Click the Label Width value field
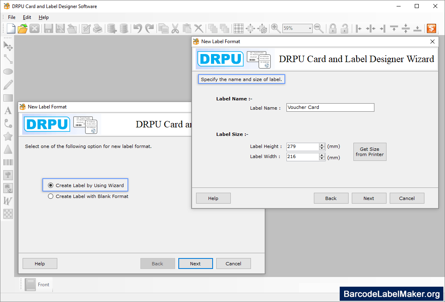 303,157
